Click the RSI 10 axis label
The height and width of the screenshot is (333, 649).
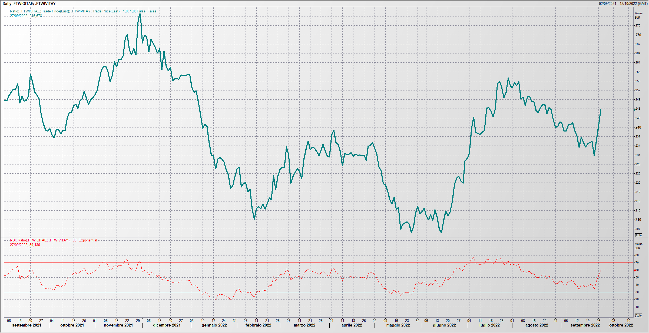coord(637,307)
